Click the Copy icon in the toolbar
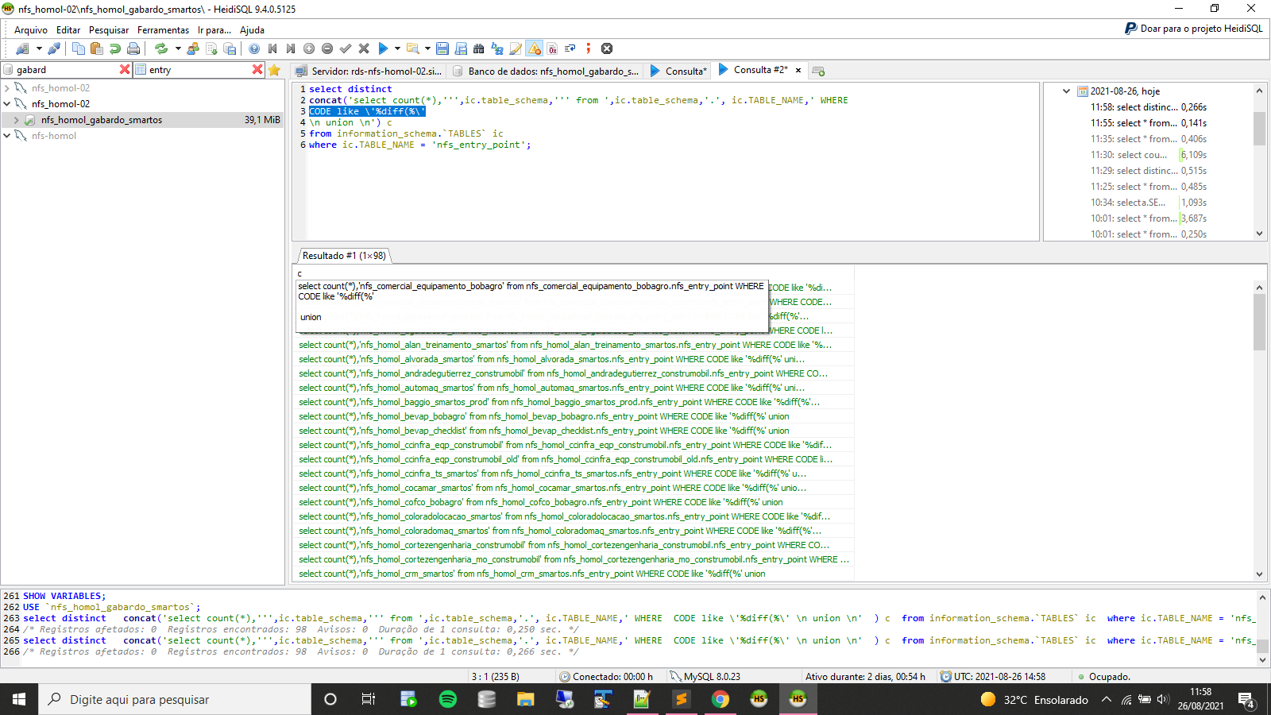This screenshot has height=715, width=1271. coord(78,49)
